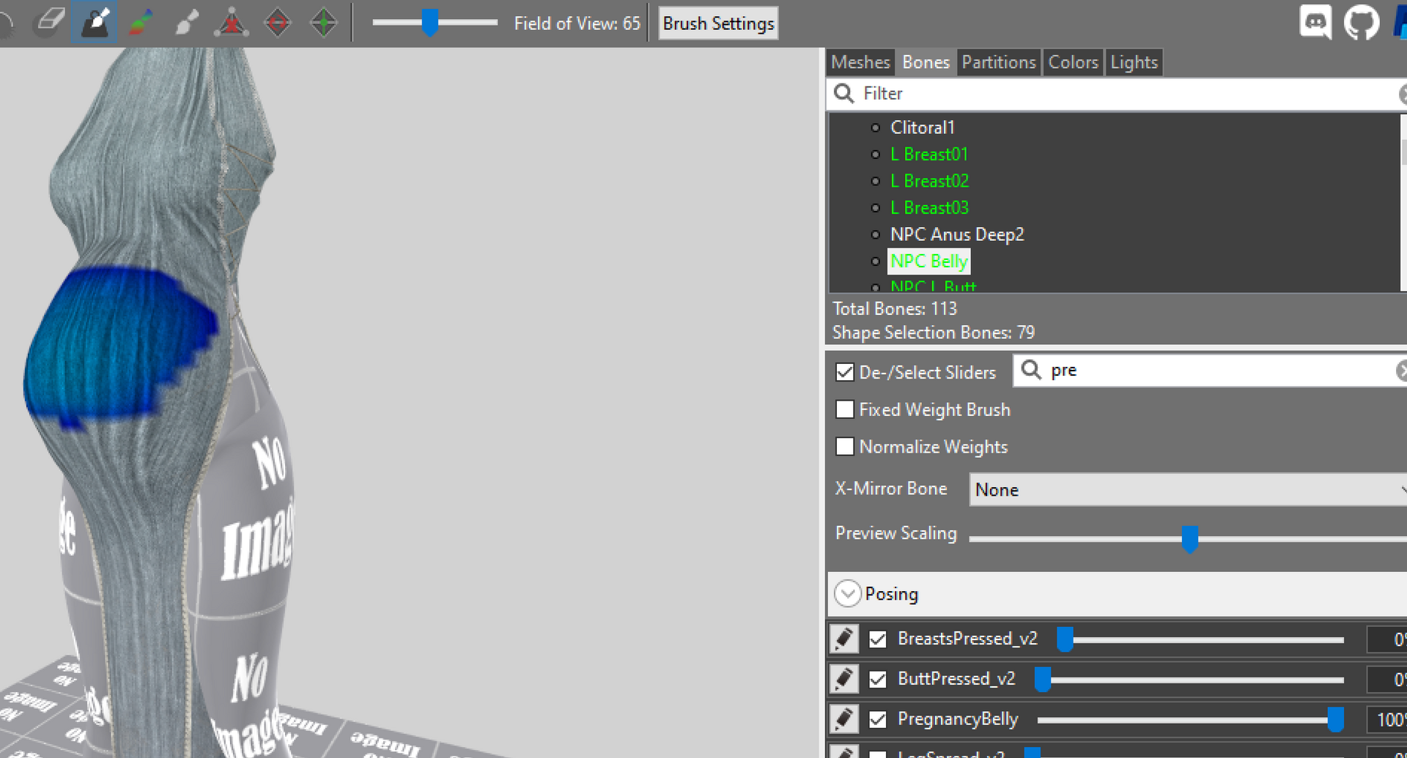This screenshot has width=1407, height=758.
Task: Switch to the Partitions tab
Action: [x=998, y=62]
